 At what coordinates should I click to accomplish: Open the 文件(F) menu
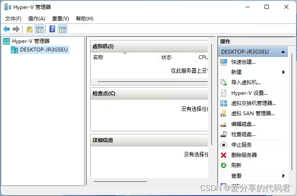click(13, 19)
